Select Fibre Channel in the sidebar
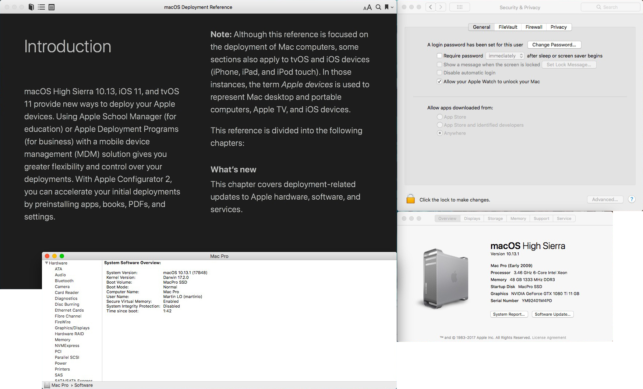 point(68,316)
